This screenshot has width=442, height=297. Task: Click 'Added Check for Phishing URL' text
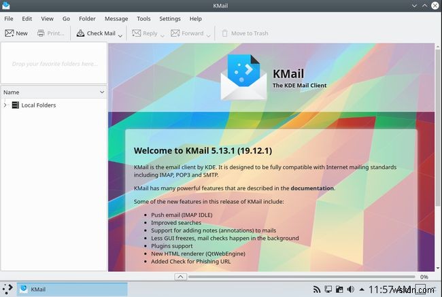(191, 261)
